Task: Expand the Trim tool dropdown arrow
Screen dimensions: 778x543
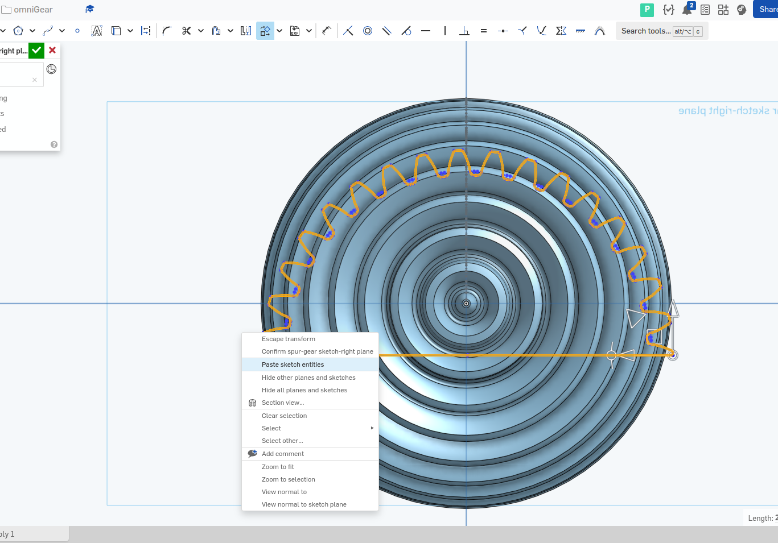Action: [x=201, y=31]
